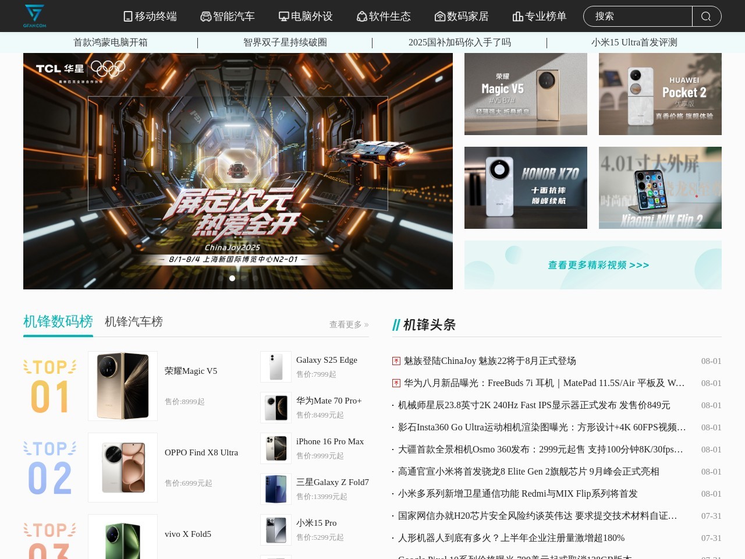The width and height of the screenshot is (745, 559).
Task: Click the software ecosystem icon
Action: click(x=362, y=16)
